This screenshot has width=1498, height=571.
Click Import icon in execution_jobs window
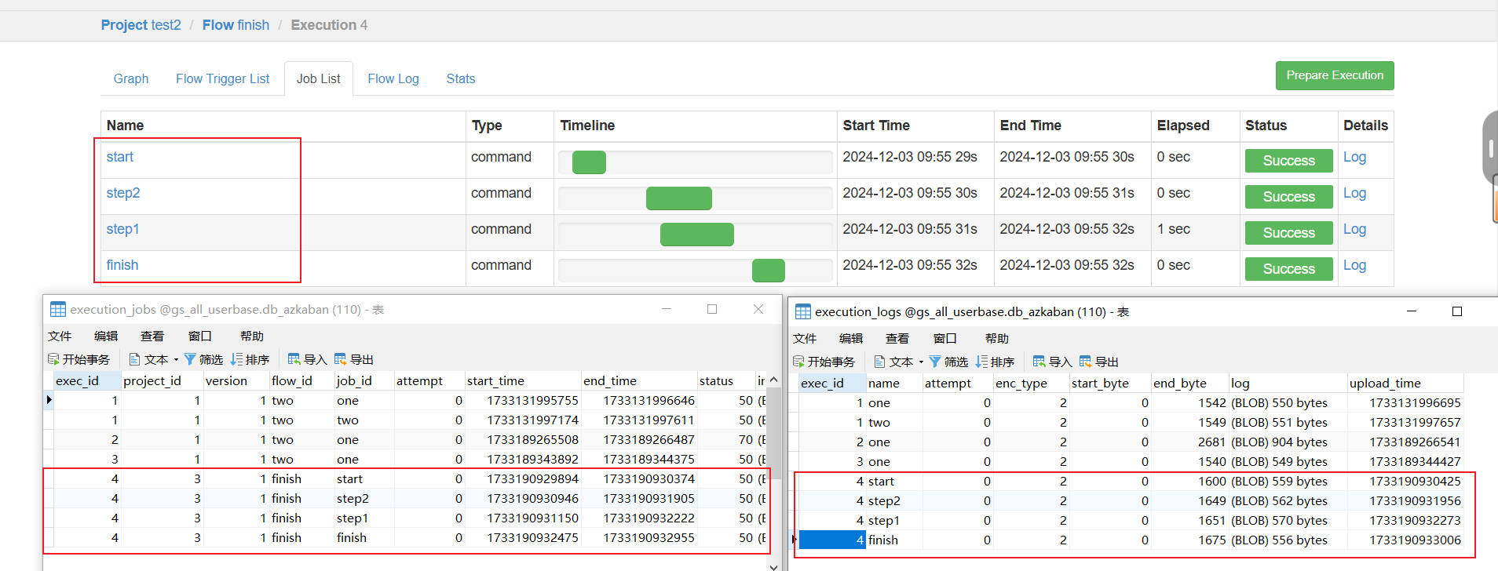(x=294, y=359)
